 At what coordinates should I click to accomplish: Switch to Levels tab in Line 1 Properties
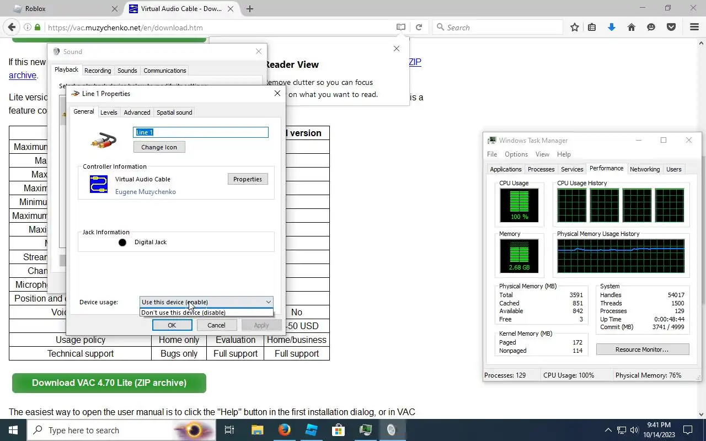click(x=109, y=112)
